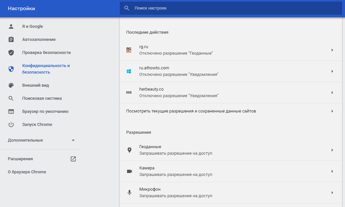This screenshot has width=345, height=207.
Task: Open О браузере Chrome page
Action: (27, 172)
